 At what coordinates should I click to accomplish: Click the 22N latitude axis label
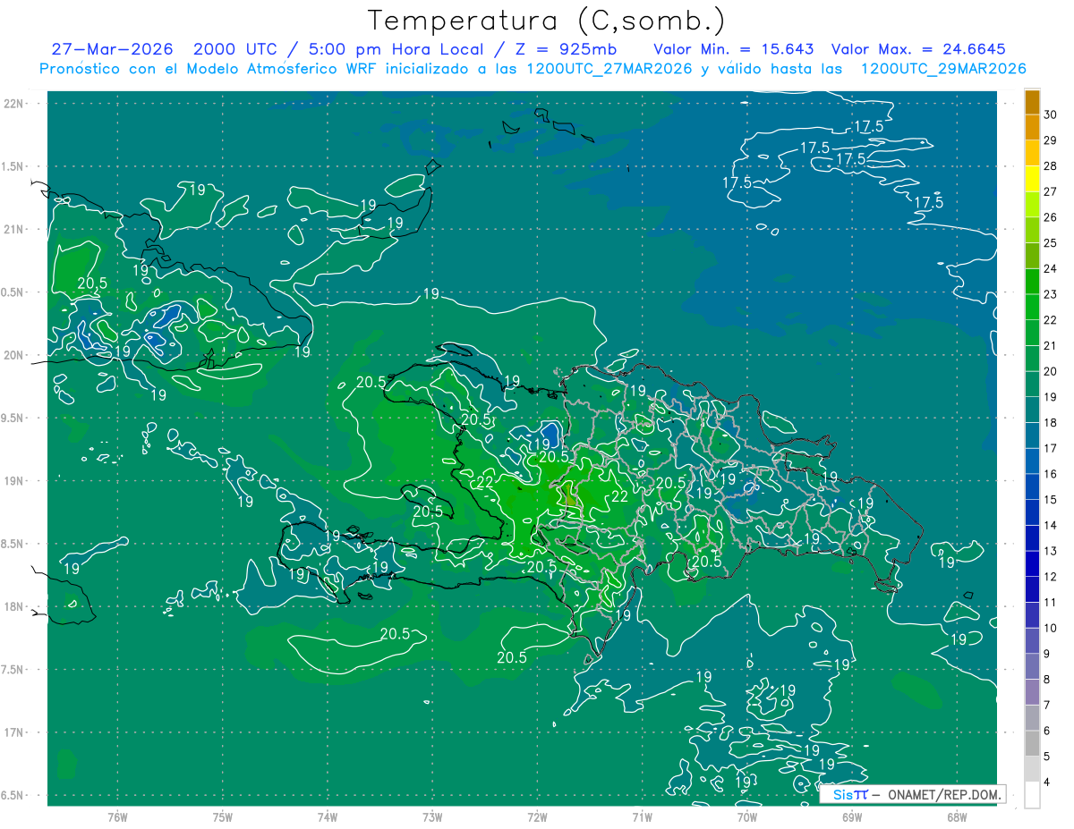click(x=14, y=103)
